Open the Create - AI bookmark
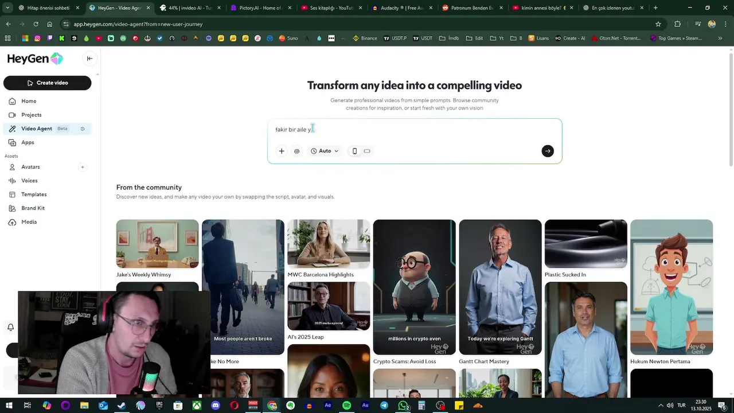This screenshot has height=413, width=734. point(571,38)
